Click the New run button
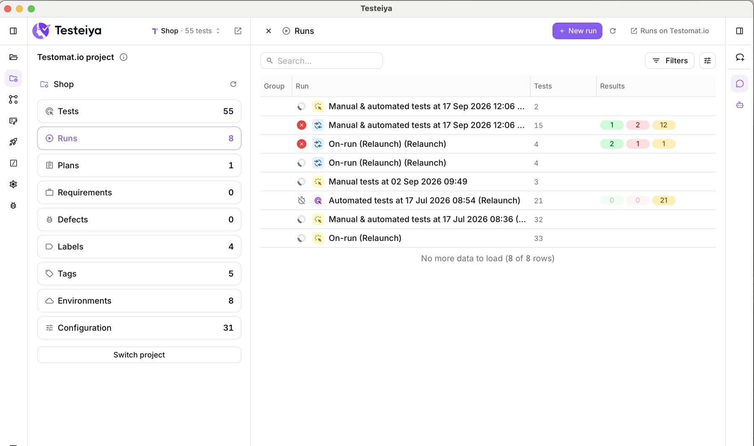 point(577,31)
